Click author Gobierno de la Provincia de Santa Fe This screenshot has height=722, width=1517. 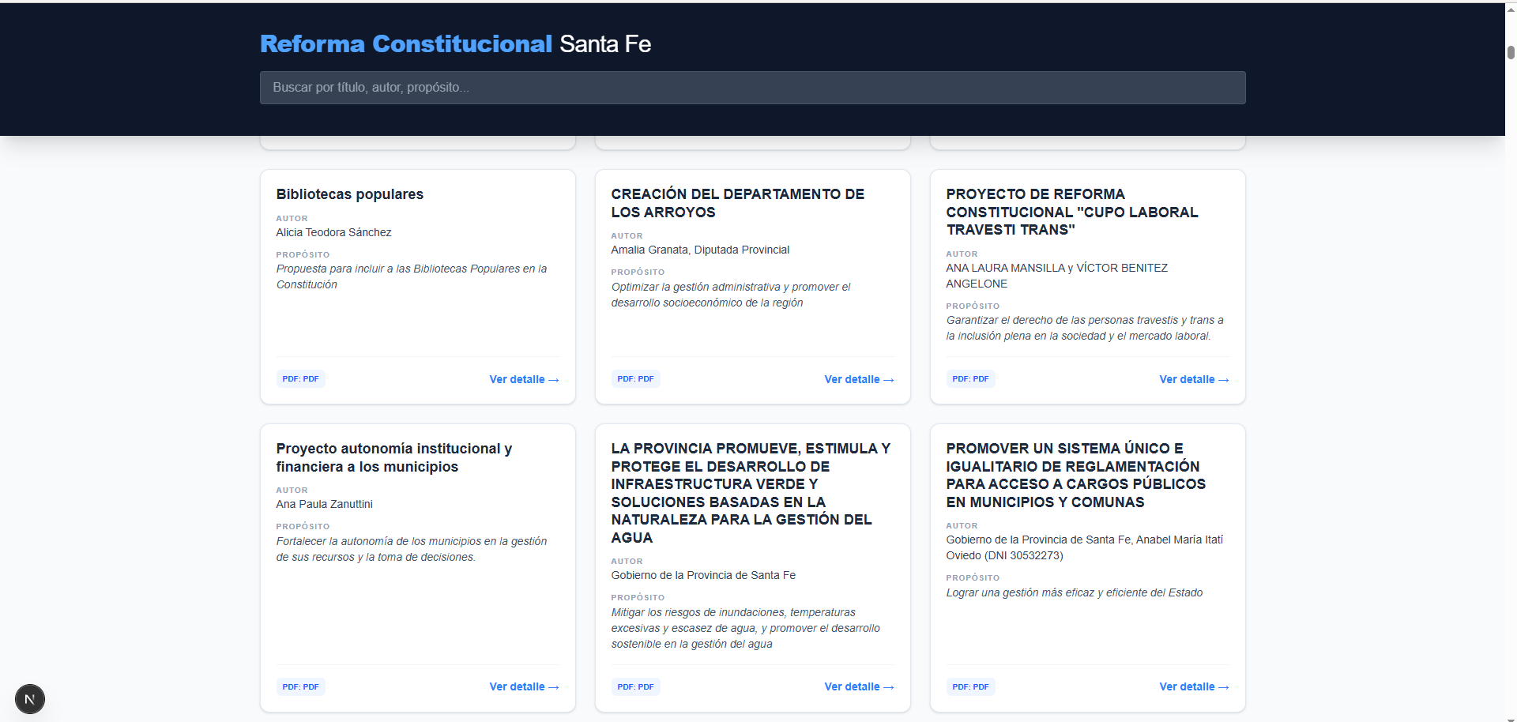pyautogui.click(x=703, y=575)
